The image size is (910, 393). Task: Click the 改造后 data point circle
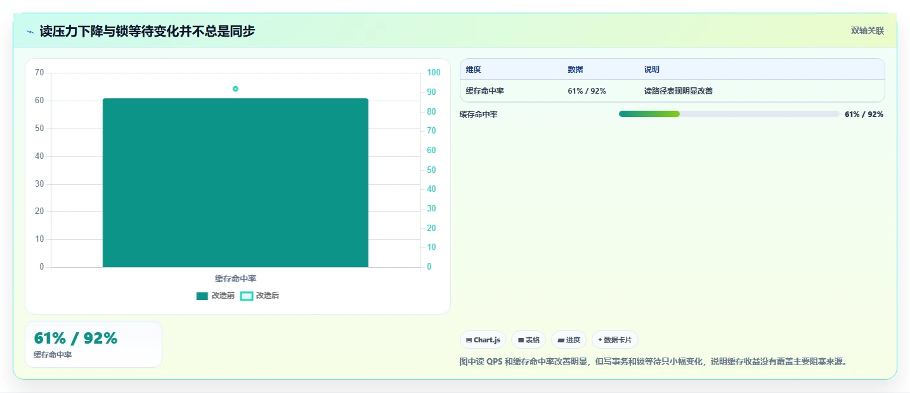[235, 89]
